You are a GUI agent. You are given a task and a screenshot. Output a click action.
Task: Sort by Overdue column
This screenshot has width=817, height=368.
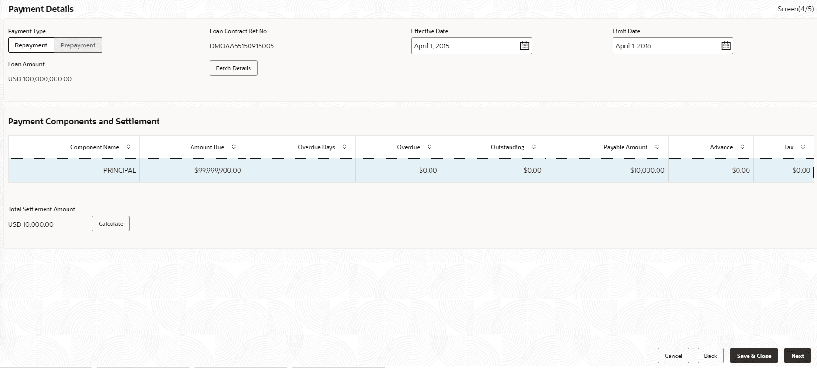430,147
